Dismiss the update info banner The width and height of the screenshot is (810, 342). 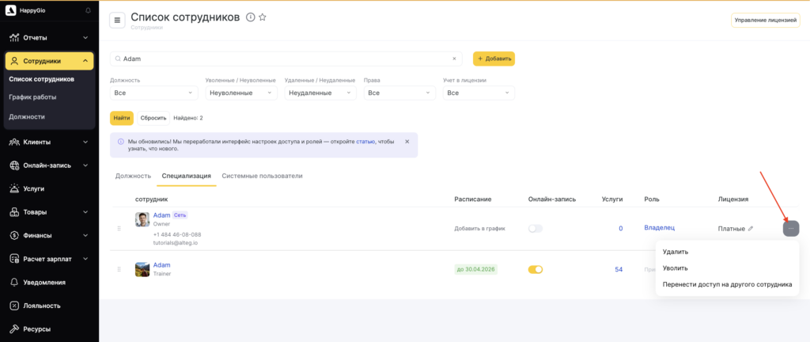pos(407,142)
